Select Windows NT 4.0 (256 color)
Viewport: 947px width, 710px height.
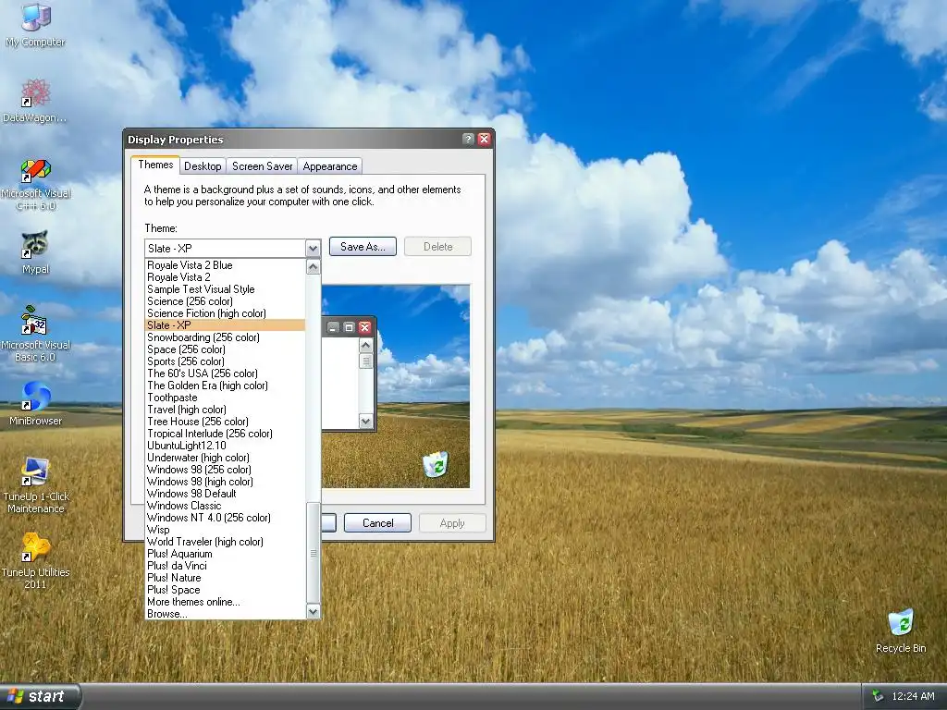pyautogui.click(x=225, y=518)
